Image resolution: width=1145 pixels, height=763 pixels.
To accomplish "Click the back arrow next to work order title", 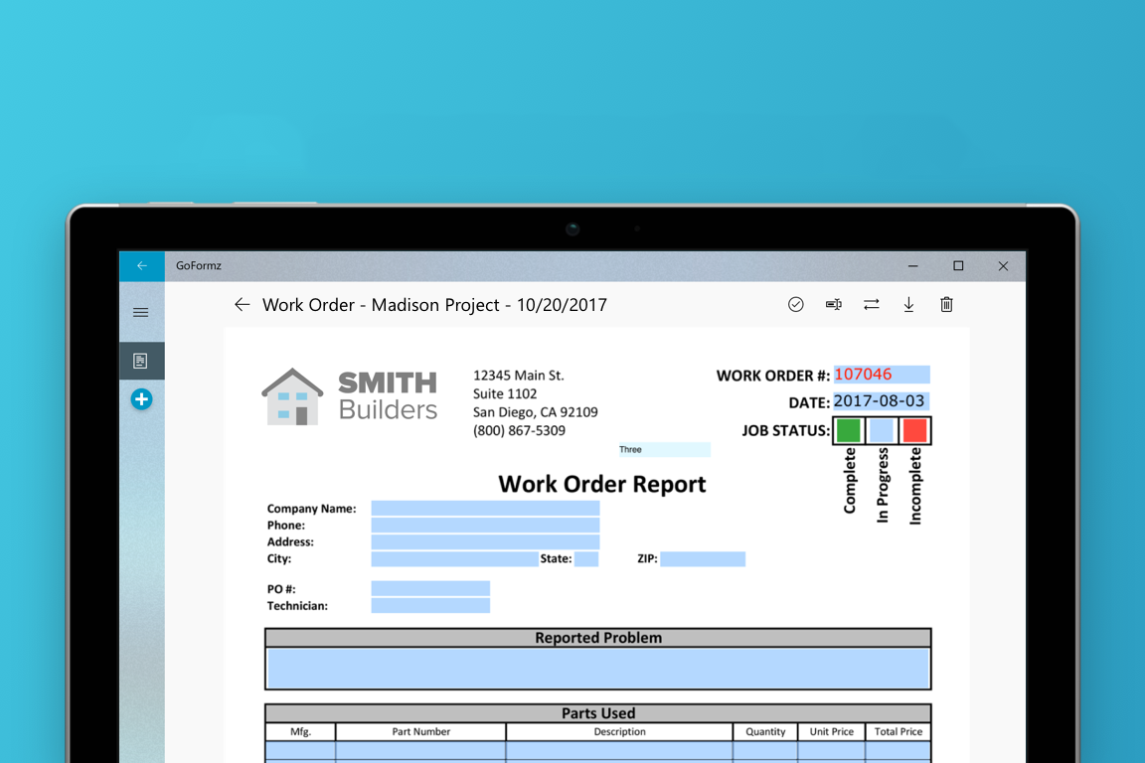I will pyautogui.click(x=242, y=304).
